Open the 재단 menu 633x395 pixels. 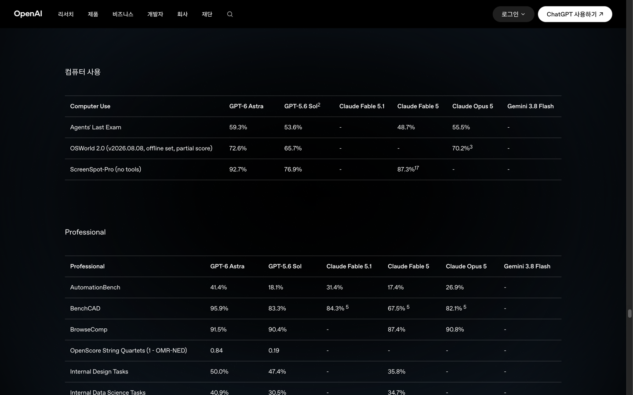click(x=207, y=14)
